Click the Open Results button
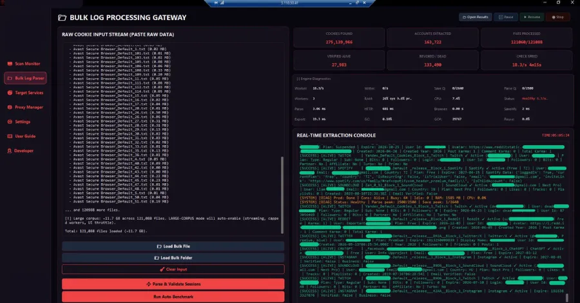 click(x=476, y=17)
